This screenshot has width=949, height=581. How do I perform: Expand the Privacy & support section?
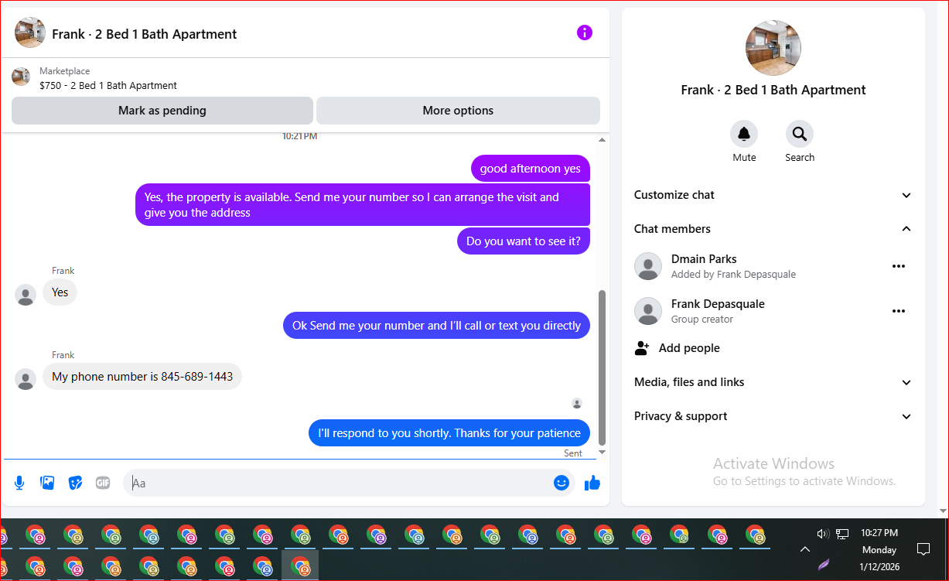coord(773,416)
